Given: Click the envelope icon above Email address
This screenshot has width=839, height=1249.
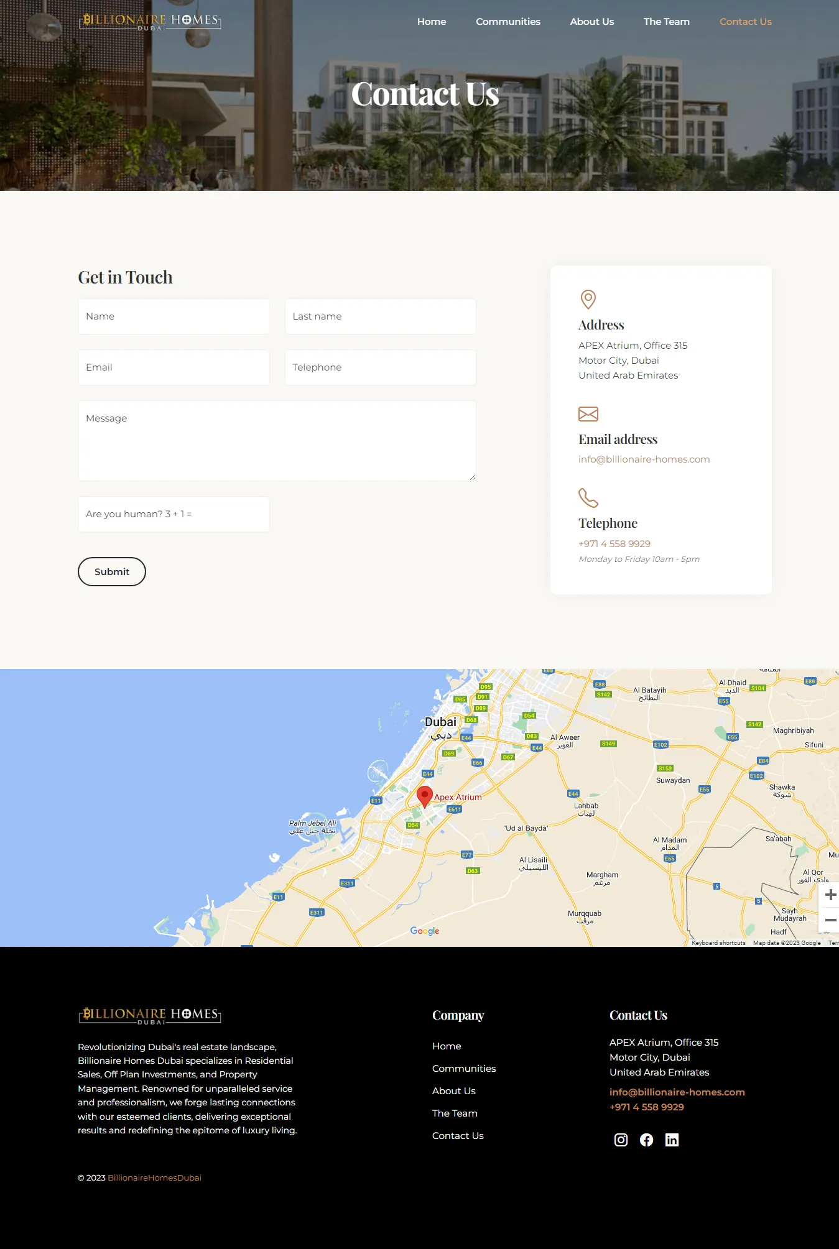Looking at the screenshot, I should (588, 414).
